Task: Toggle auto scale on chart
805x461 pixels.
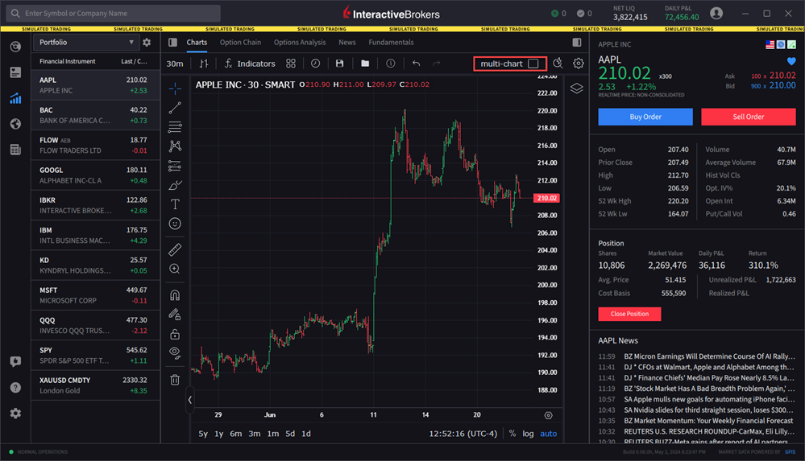Action: point(548,434)
